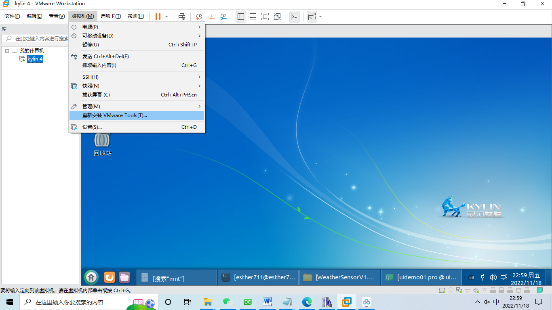Open 设置(S)... from the VM menu

click(137, 127)
